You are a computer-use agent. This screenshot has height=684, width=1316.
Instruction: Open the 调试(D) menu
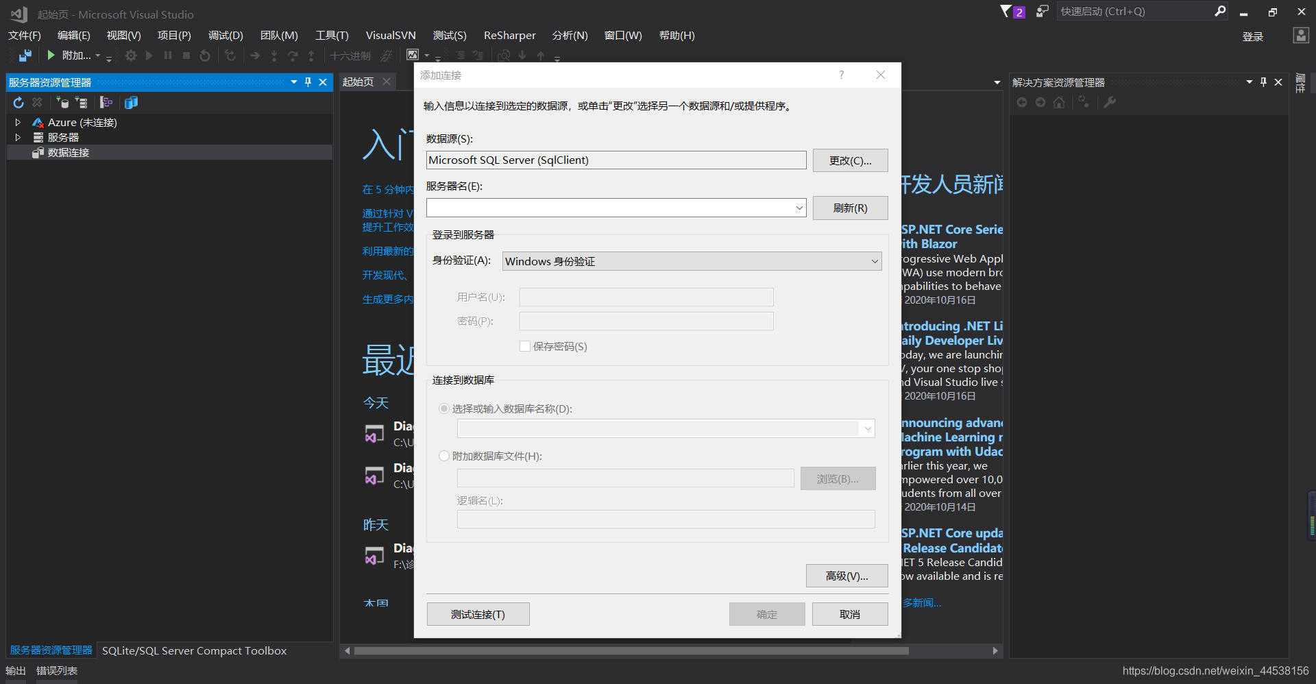point(226,35)
